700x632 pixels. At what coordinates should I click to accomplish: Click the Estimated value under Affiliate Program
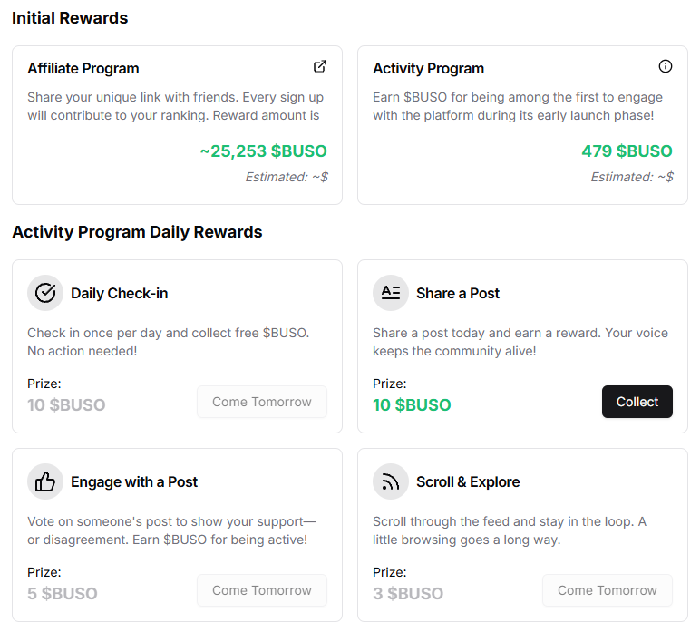pos(287,177)
